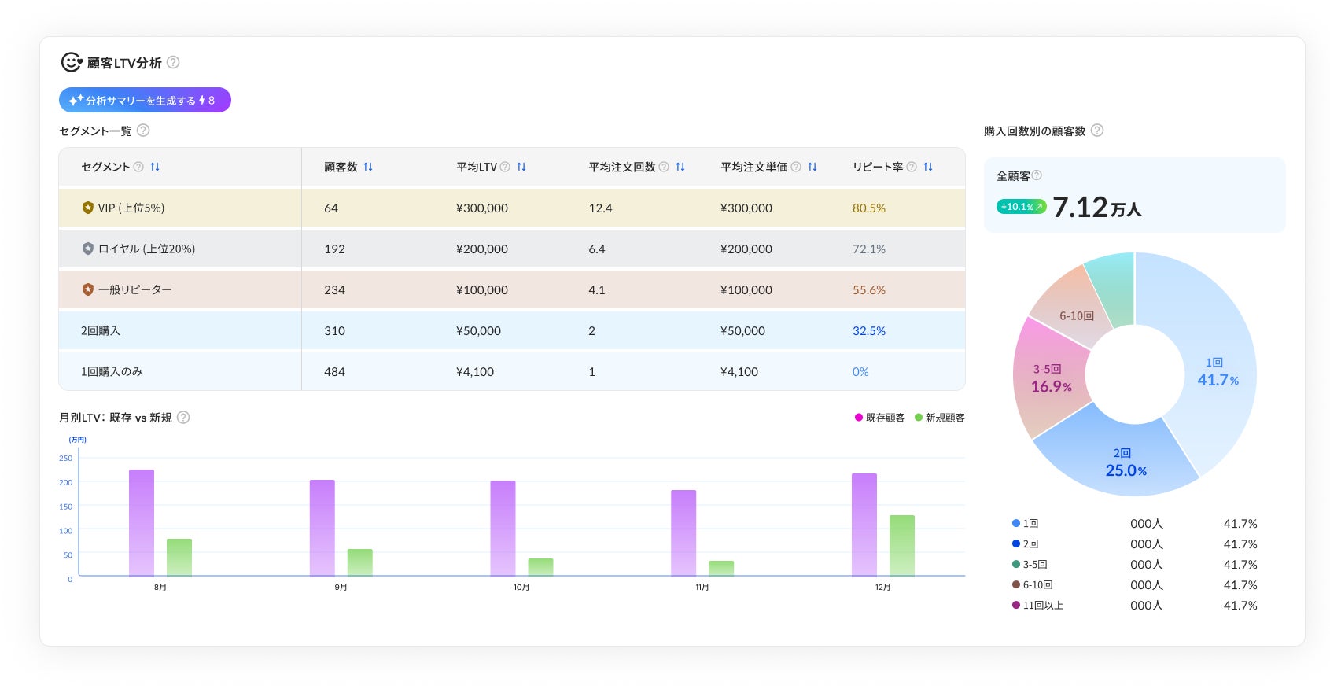Click the 6-10回 legend entry
Screen dimensions: 1330x689
tap(1033, 584)
